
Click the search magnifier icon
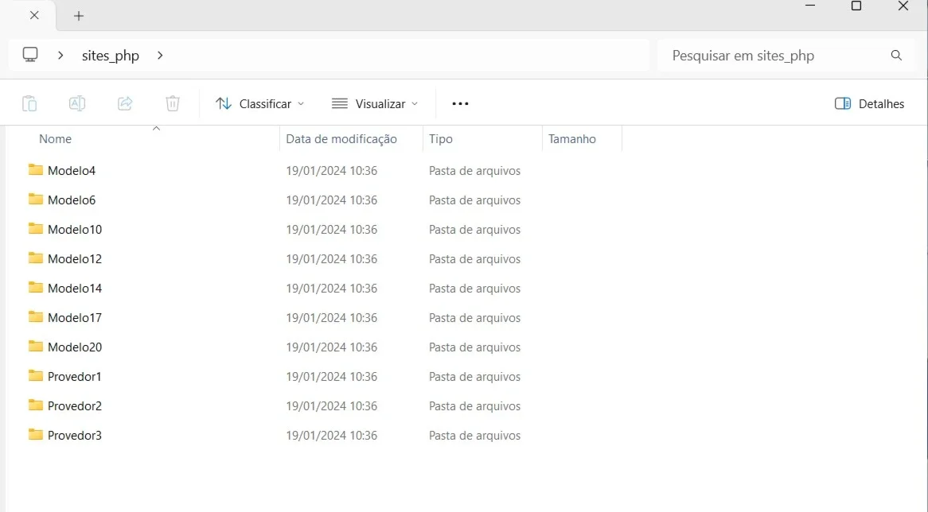[897, 55]
